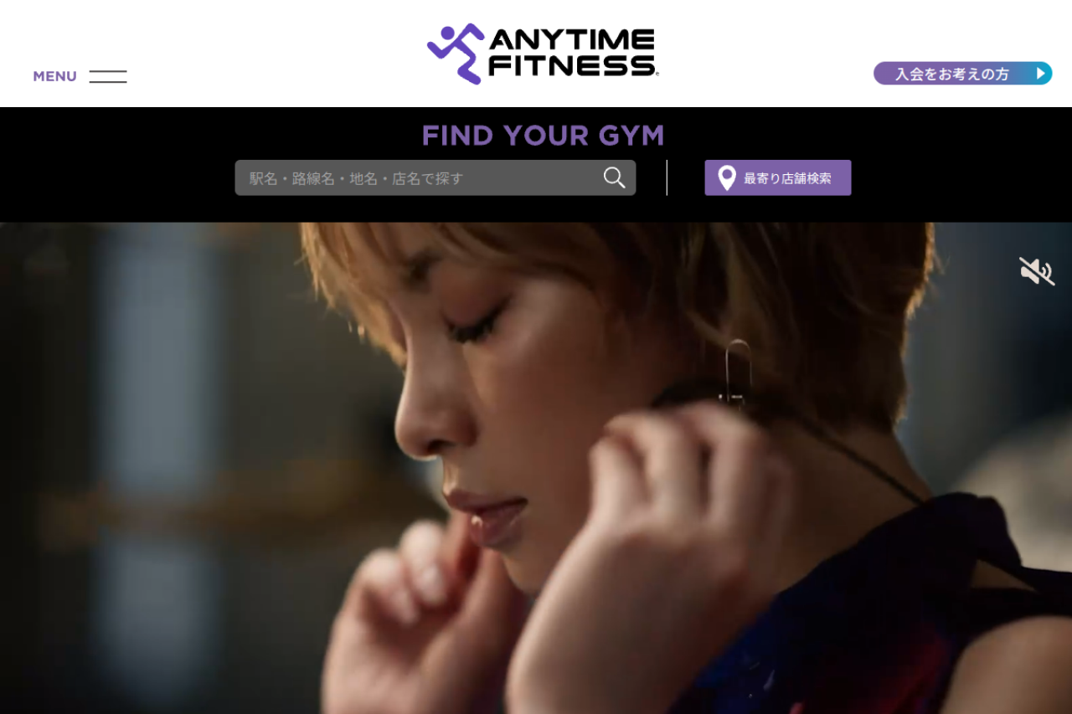This screenshot has height=714, width=1072.
Task: Focus the 駅名・路線名・地名・店名で探す search field
Action: tap(435, 177)
